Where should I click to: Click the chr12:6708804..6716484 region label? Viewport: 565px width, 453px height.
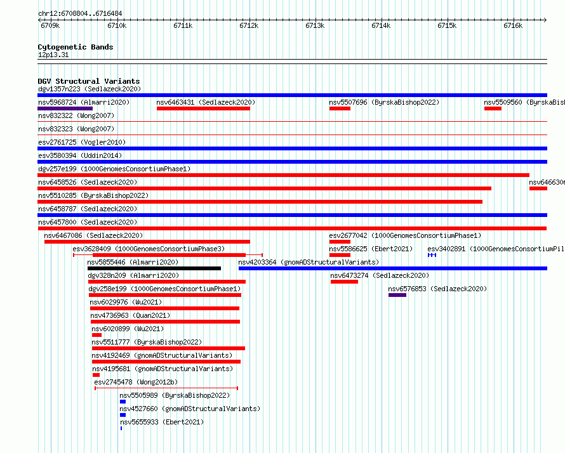pos(80,13)
